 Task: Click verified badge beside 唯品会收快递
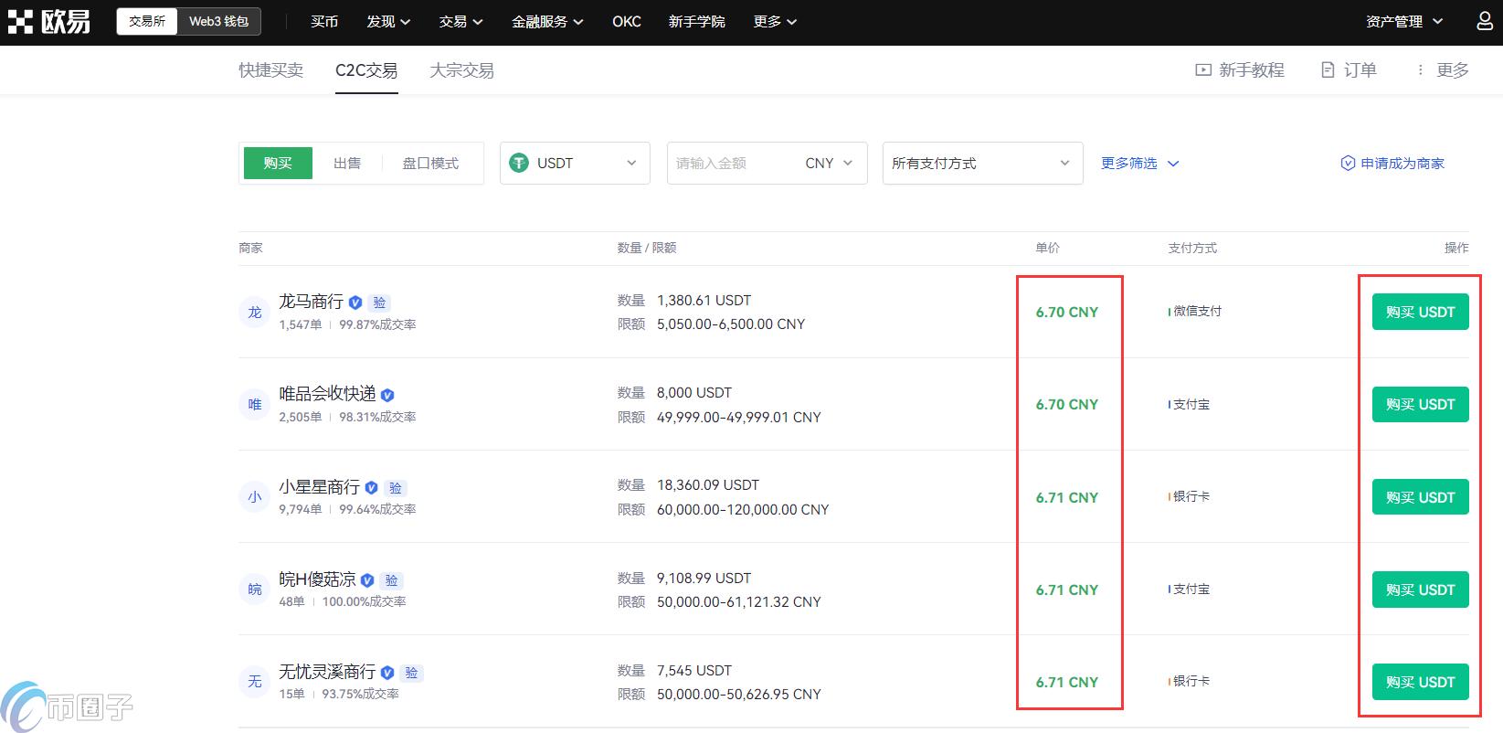pyautogui.click(x=387, y=395)
